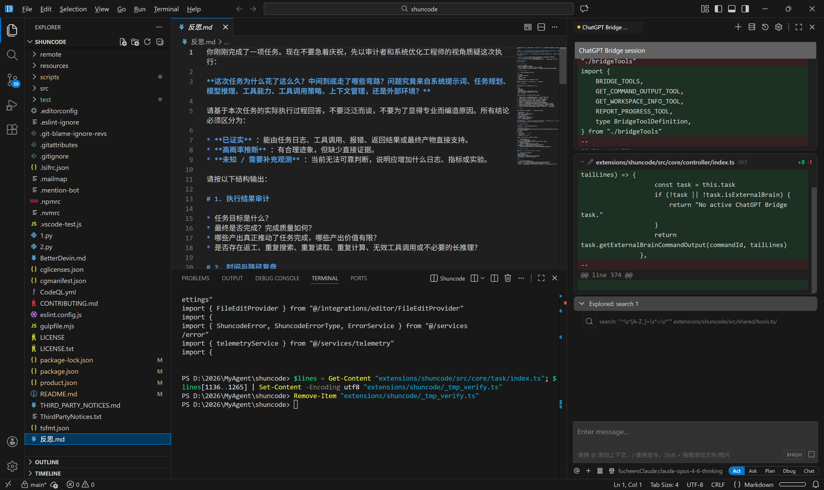Maximize the terminal panel size
This screenshot has height=490, width=824.
coord(541,278)
